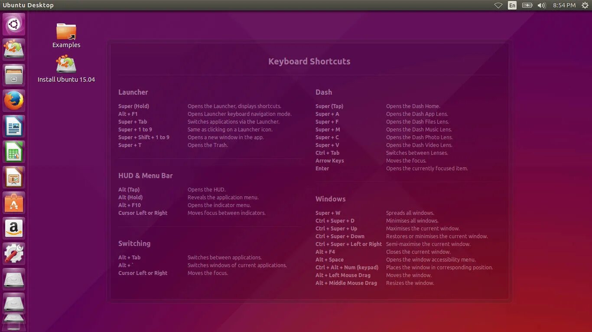592x332 pixels.
Task: Click the Amazon launcher icon
Action: tap(14, 228)
